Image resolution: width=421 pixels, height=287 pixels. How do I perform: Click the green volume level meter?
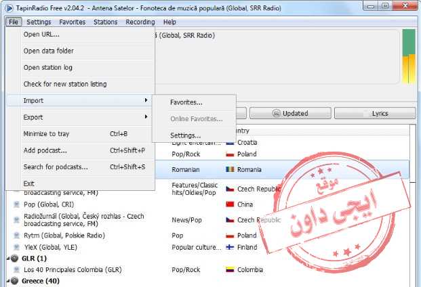409,56
